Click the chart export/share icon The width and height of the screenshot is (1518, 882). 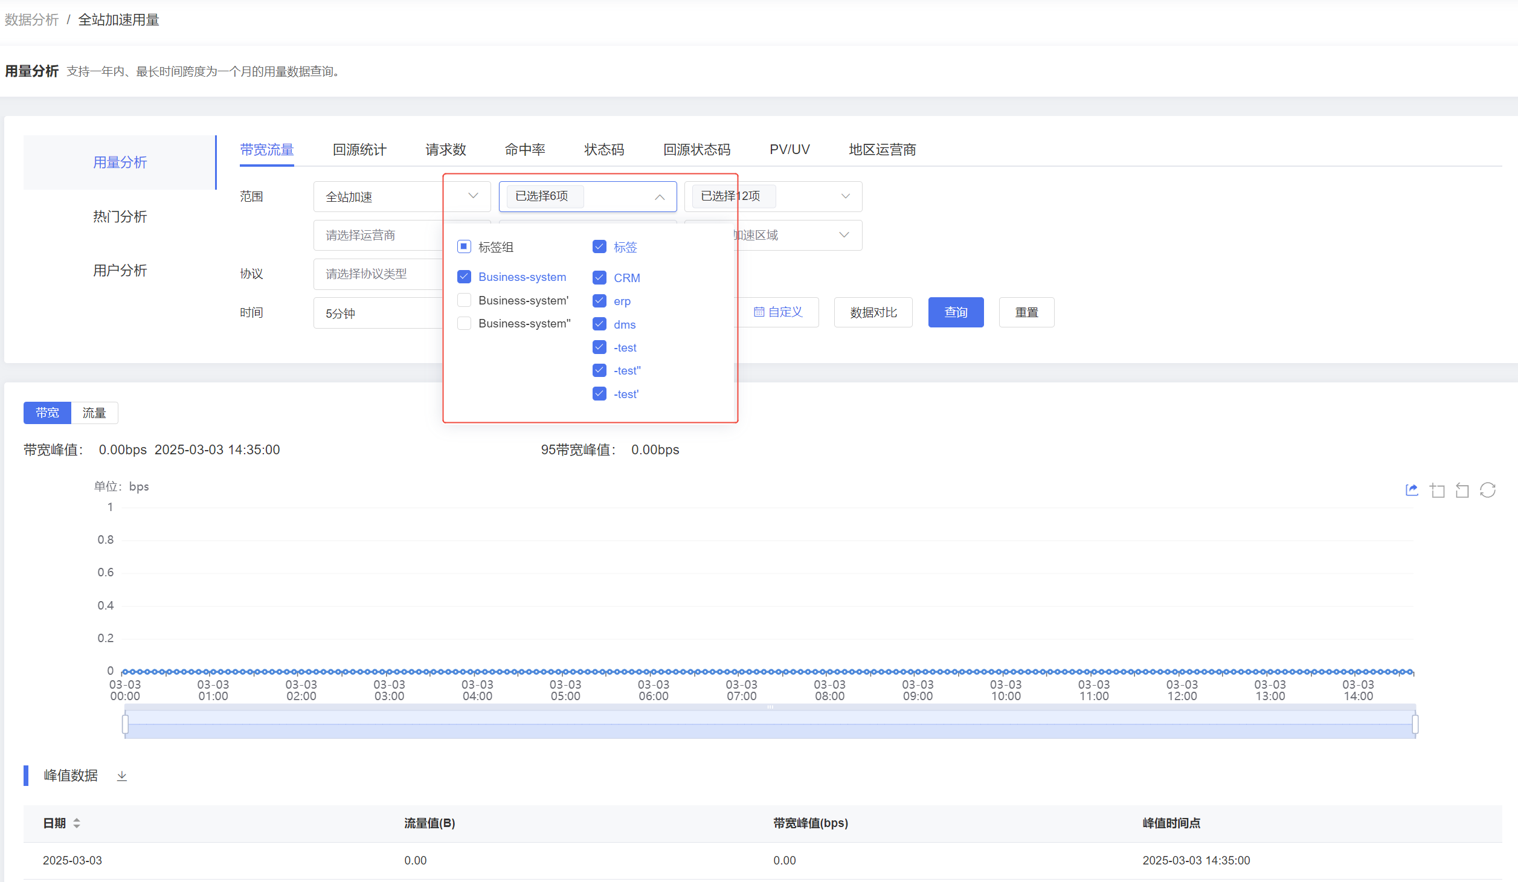click(1412, 490)
